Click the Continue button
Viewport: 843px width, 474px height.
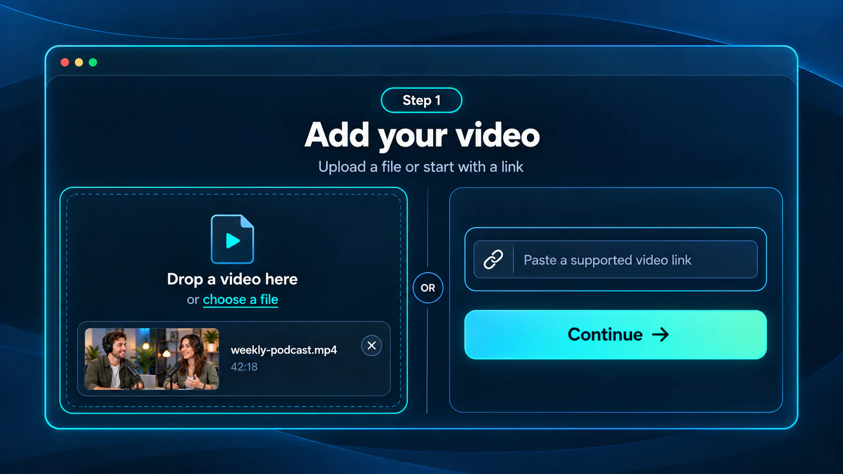click(616, 334)
